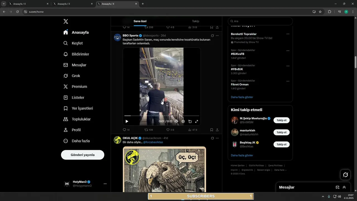Viewport: 357px width, 201px height.
Task: Open Listeler in sidebar
Action: coord(74,98)
